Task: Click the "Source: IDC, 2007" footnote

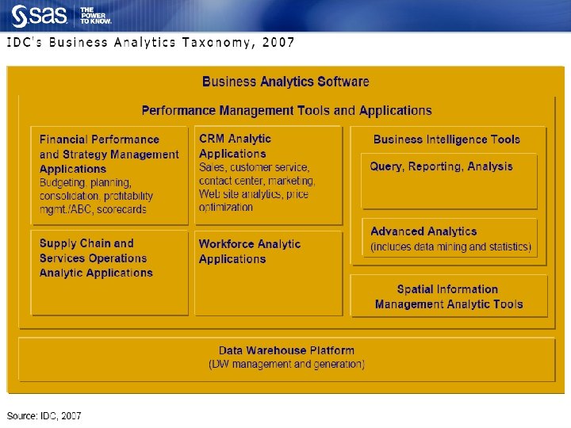Action: tap(44, 416)
